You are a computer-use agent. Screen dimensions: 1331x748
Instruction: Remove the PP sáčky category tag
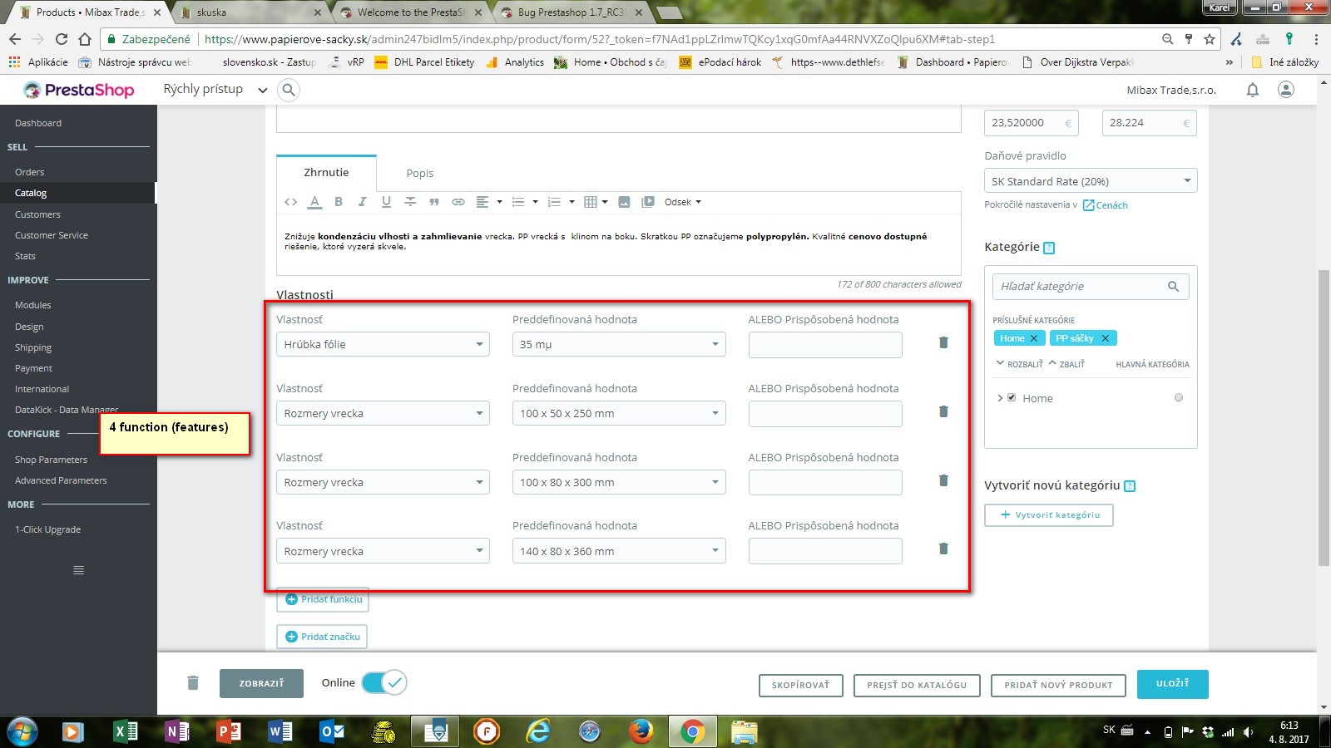click(x=1106, y=338)
